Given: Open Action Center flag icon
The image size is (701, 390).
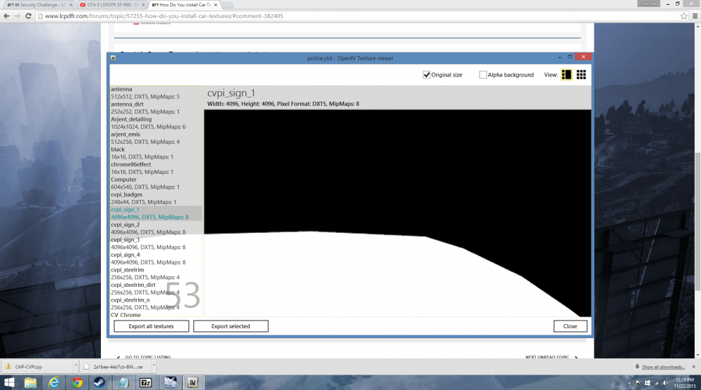Looking at the screenshot, I should coord(638,383).
